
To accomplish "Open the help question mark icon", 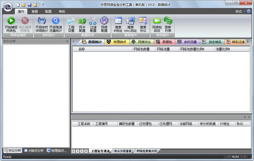I will tap(248, 11).
